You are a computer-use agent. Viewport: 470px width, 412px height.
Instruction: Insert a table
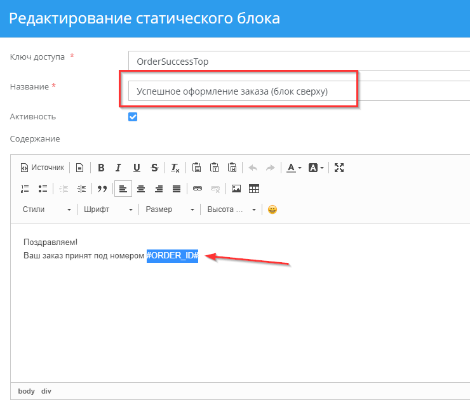click(x=254, y=189)
